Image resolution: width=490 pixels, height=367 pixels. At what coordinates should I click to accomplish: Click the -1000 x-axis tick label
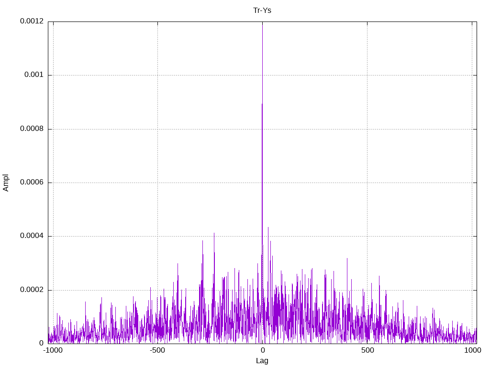click(x=53, y=350)
